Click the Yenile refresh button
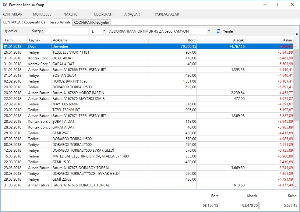Screen dimensions: 300x212 point(224,31)
